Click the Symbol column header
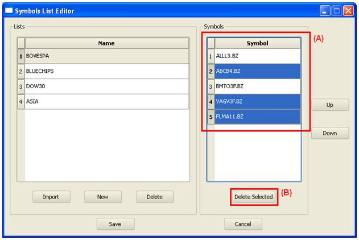The image size is (359, 240). click(257, 43)
